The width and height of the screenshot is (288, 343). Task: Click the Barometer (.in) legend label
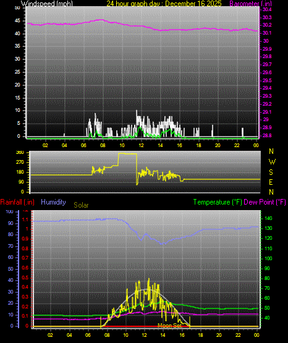pyautogui.click(x=251, y=4)
